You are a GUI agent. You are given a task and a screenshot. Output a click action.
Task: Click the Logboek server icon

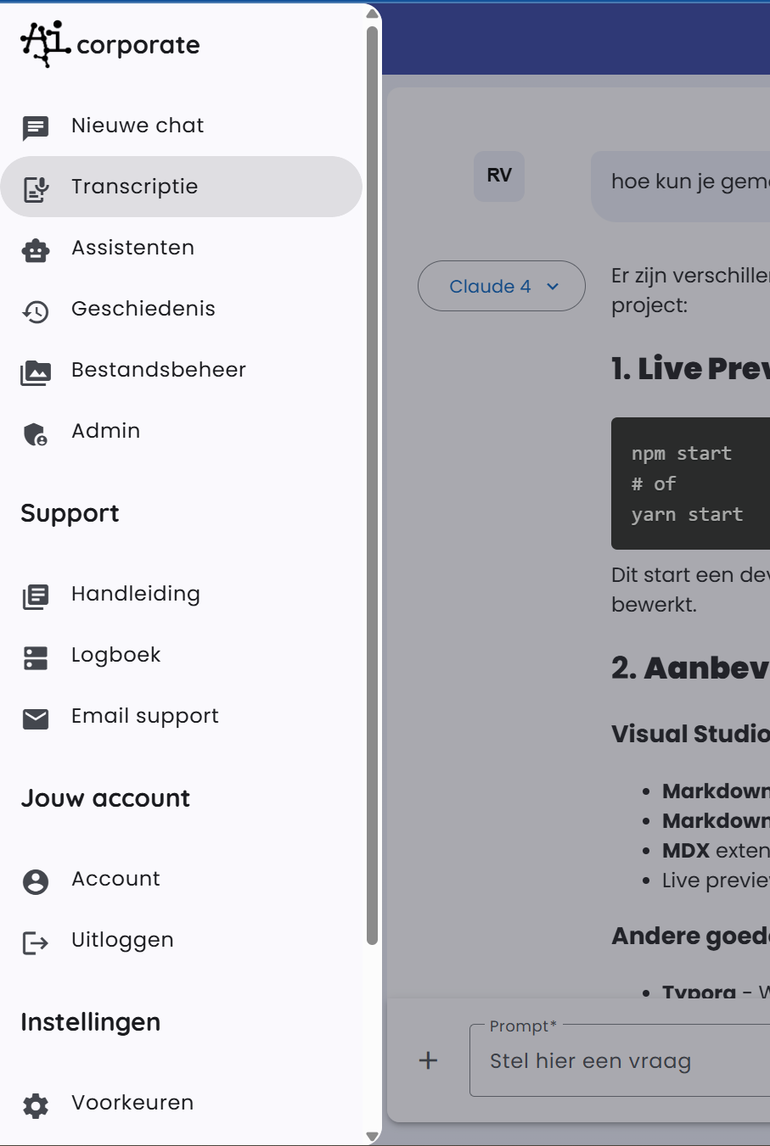click(36, 657)
